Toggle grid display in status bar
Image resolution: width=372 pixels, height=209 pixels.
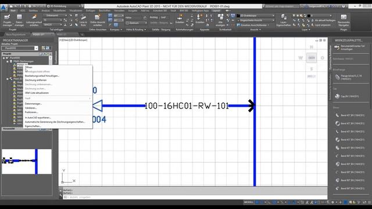tap(257, 202)
